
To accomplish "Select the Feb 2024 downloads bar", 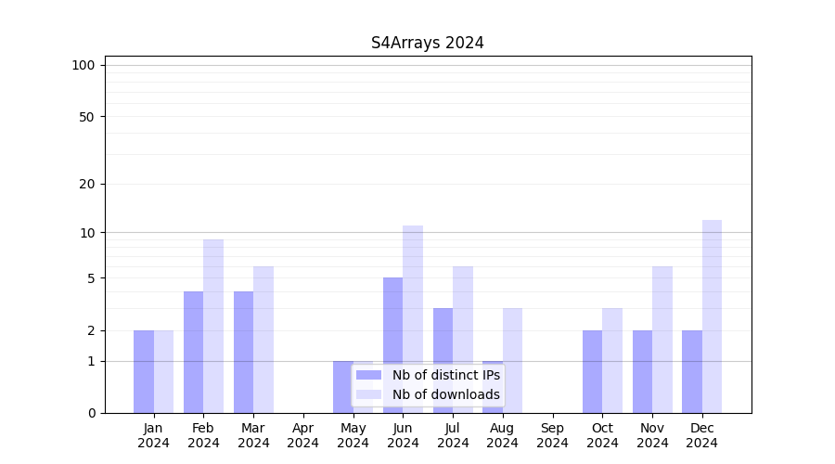I will (213, 326).
